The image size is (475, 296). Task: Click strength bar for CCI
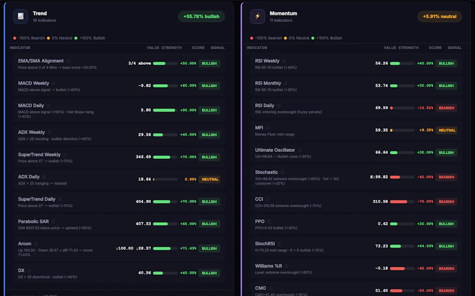pos(402,202)
